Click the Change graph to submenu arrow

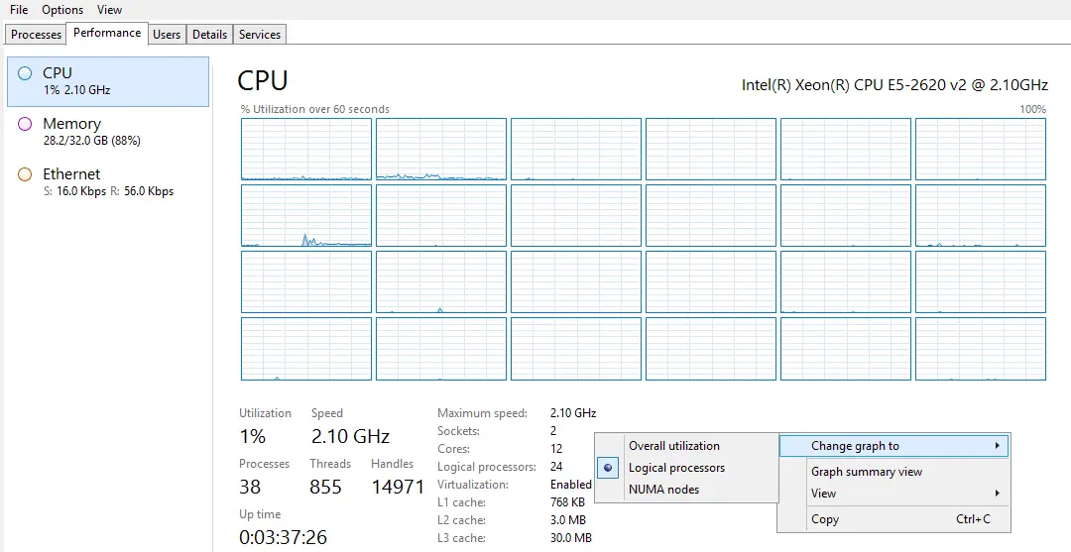click(x=998, y=446)
